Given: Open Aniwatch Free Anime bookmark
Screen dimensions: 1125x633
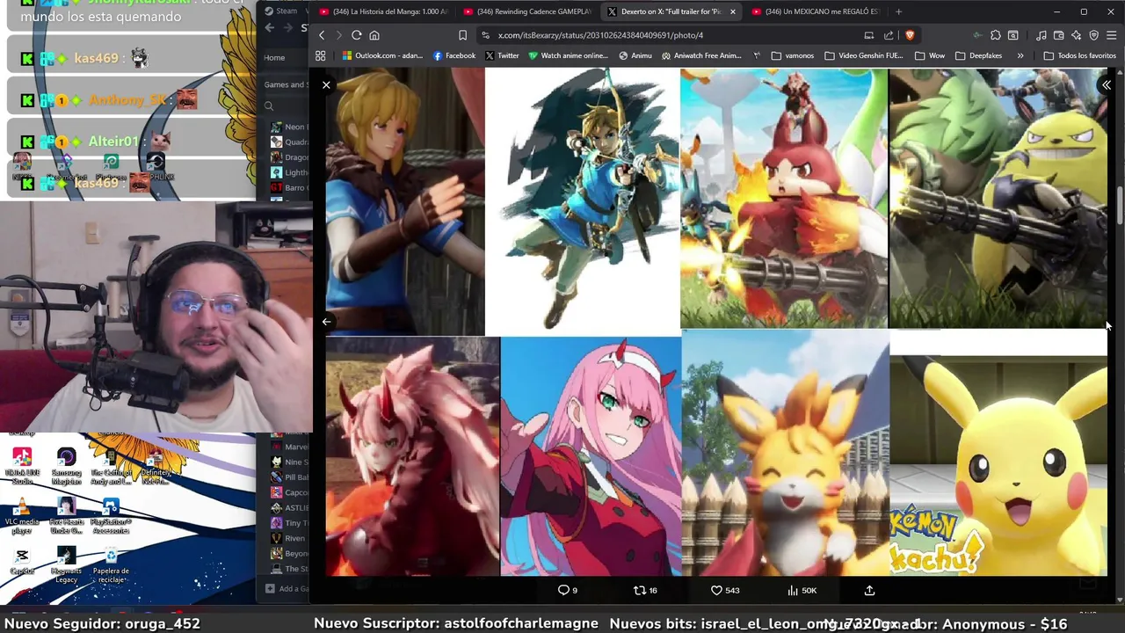Looking at the screenshot, I should (x=700, y=55).
